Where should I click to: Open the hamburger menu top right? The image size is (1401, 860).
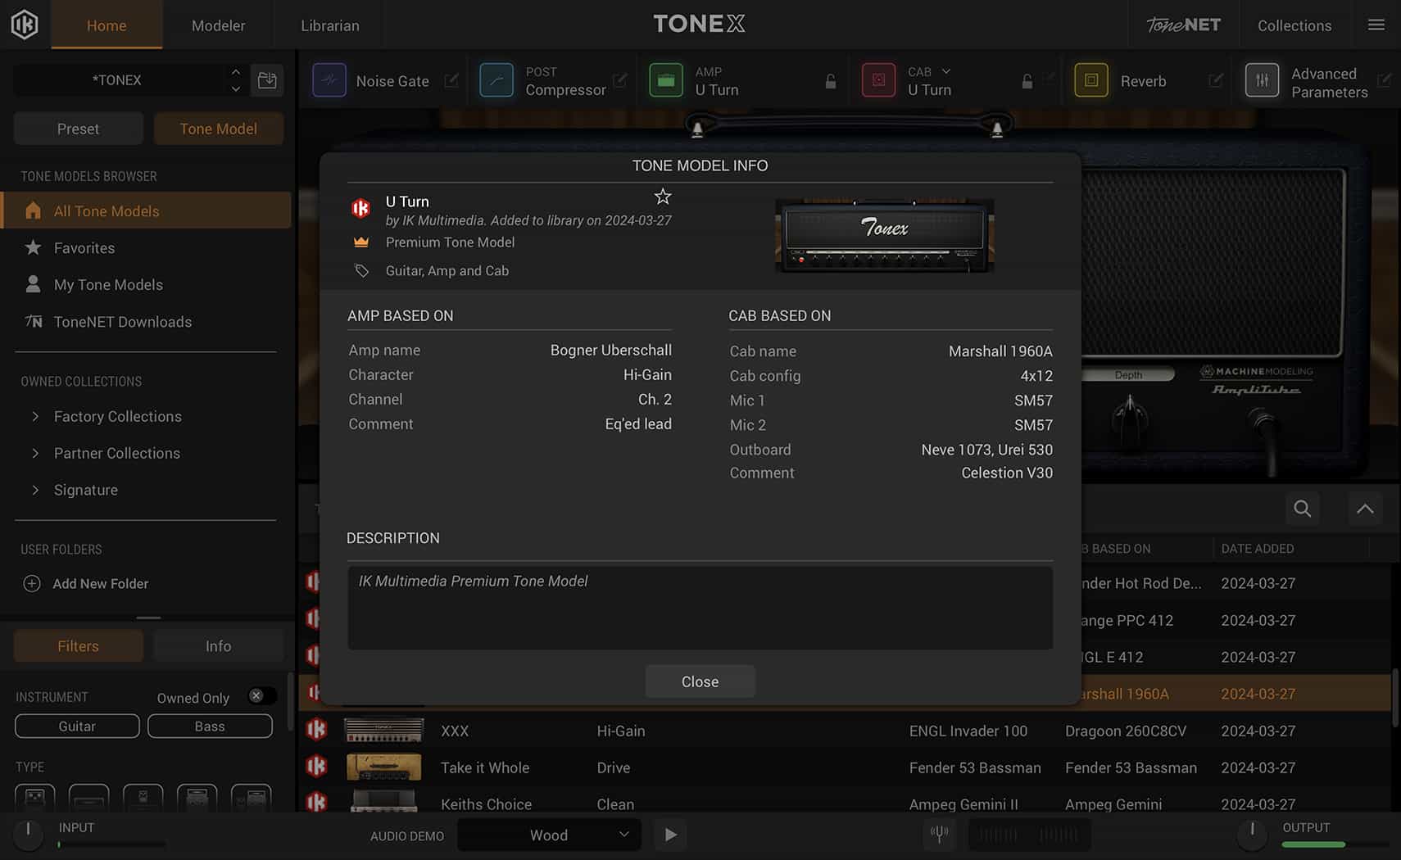click(1376, 25)
